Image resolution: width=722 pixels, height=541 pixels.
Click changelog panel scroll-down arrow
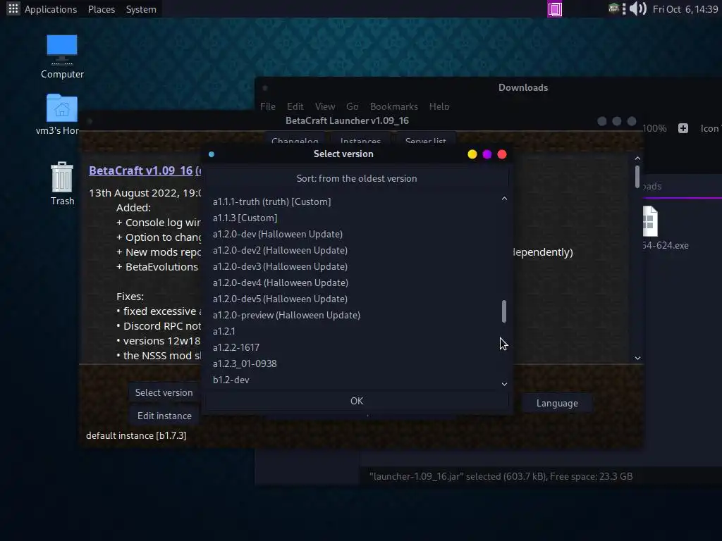[x=637, y=358]
